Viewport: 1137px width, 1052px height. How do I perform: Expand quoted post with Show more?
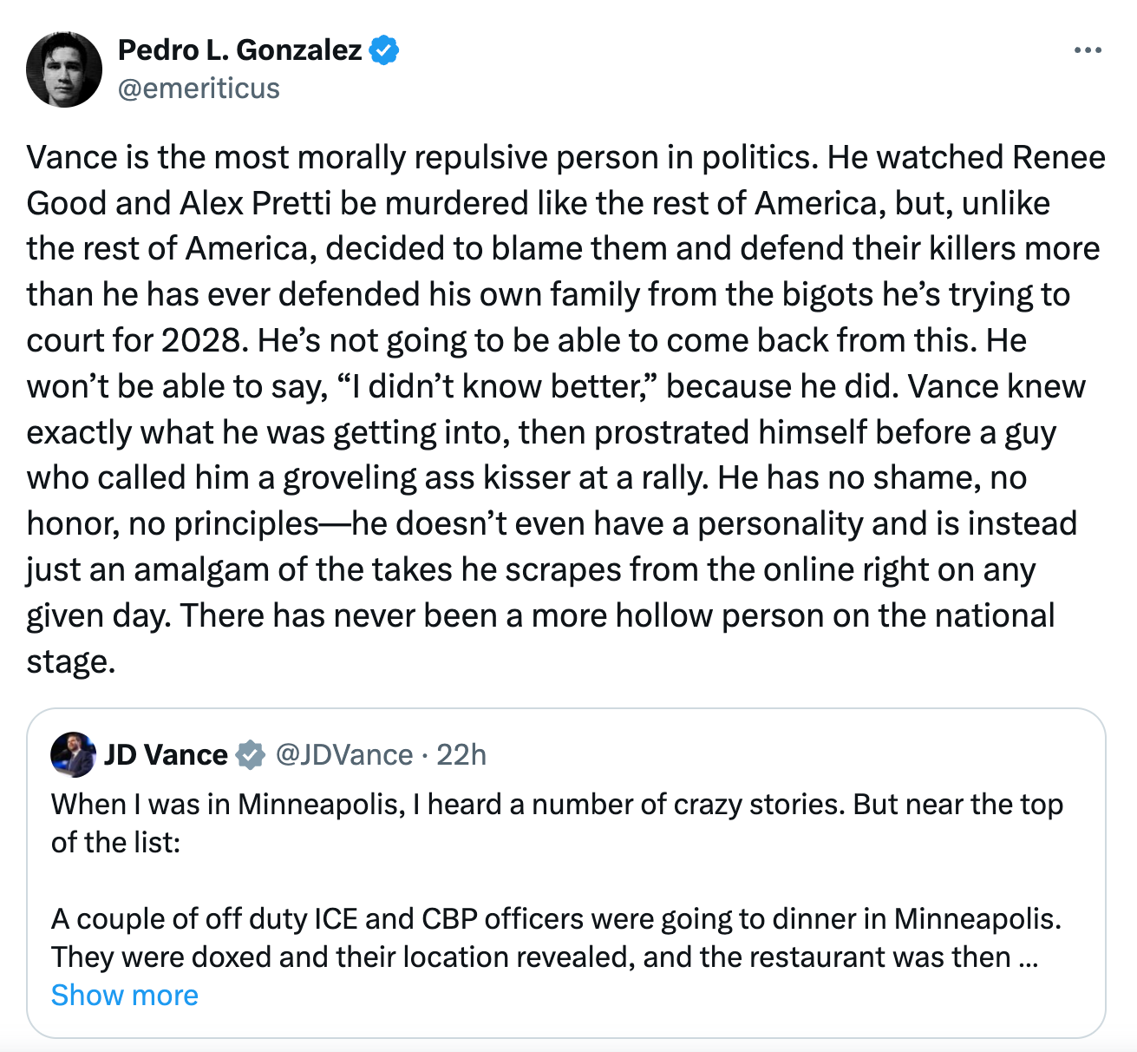[x=124, y=995]
